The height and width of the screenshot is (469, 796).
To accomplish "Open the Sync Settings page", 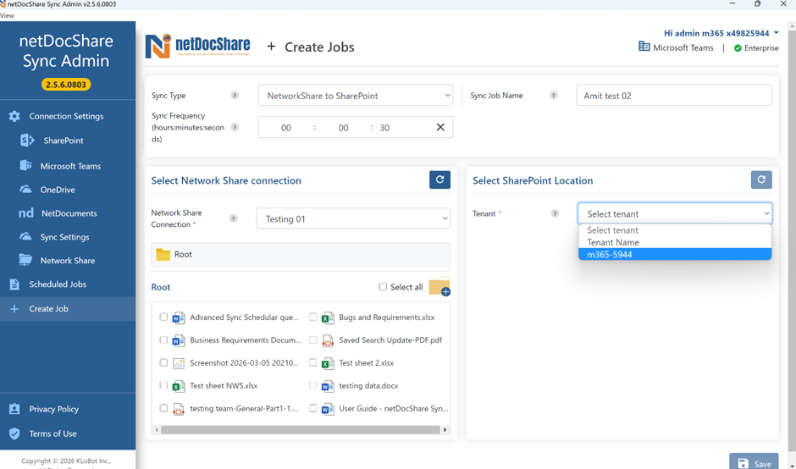I will tap(64, 236).
